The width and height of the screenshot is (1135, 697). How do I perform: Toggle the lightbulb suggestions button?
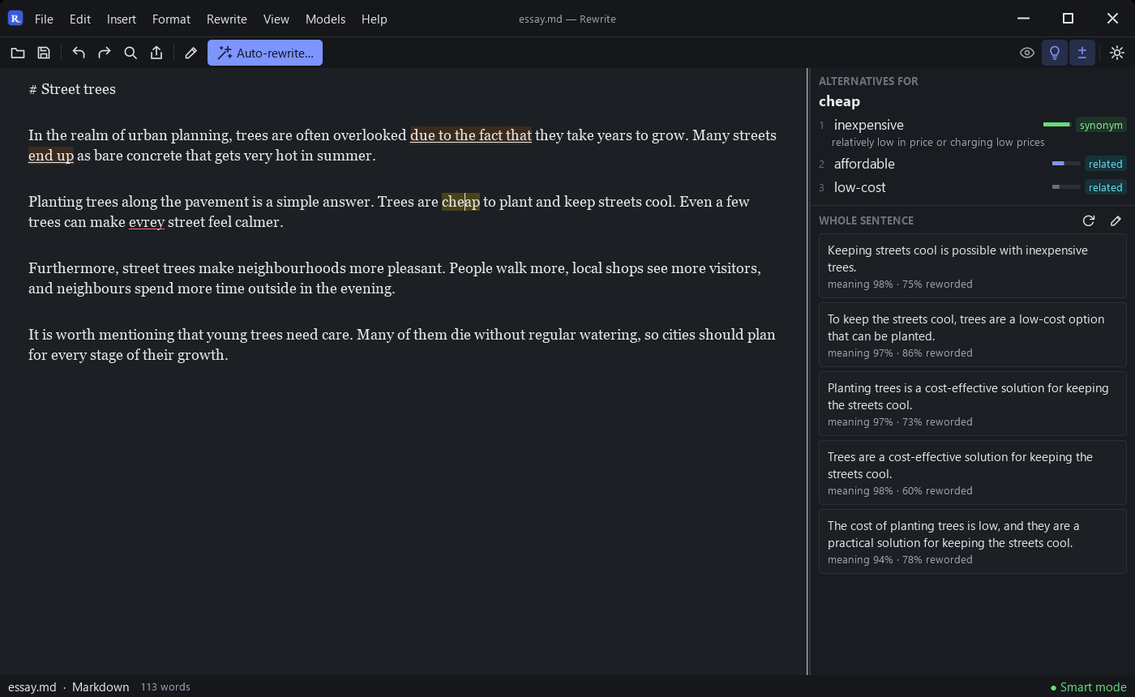[x=1055, y=53]
